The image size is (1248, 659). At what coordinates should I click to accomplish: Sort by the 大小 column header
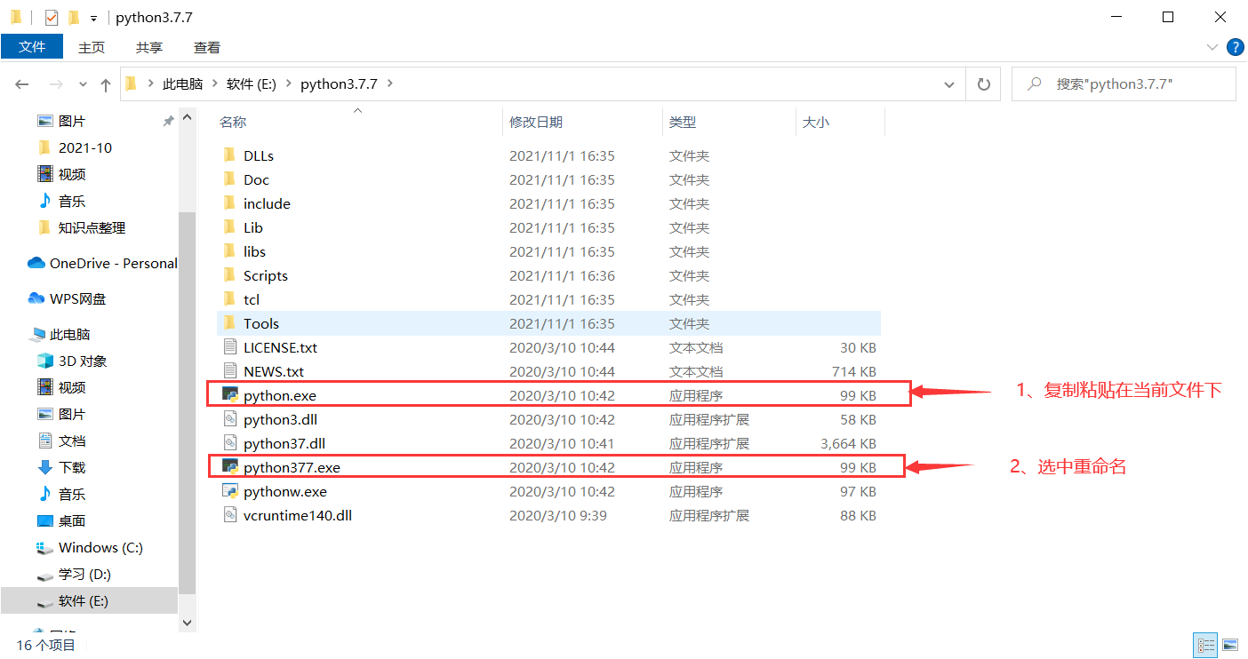click(816, 122)
